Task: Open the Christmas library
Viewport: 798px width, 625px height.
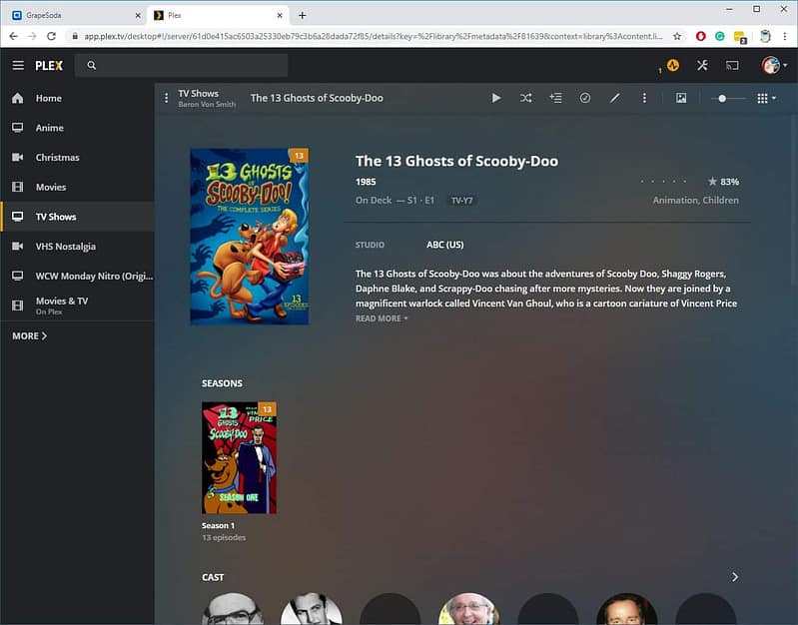Action: (x=77, y=158)
